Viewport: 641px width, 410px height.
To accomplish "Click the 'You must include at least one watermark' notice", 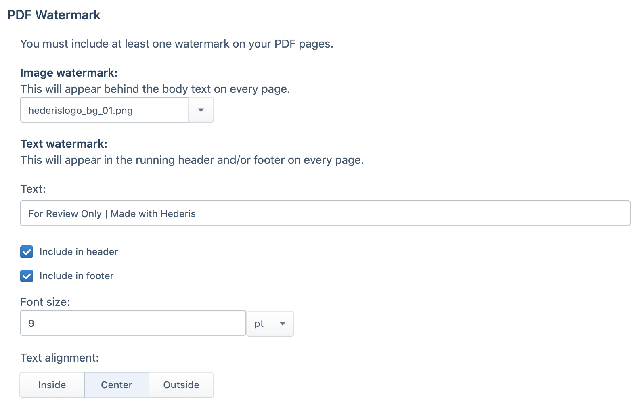I will [177, 44].
